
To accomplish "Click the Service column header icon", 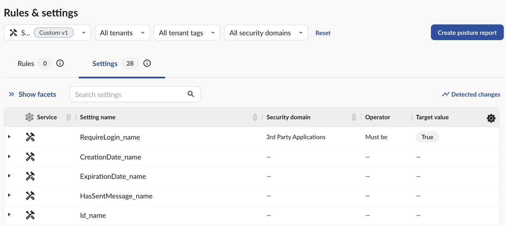I will pyautogui.click(x=30, y=117).
